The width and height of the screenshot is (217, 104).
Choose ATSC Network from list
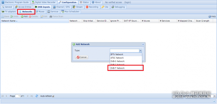[126, 58]
